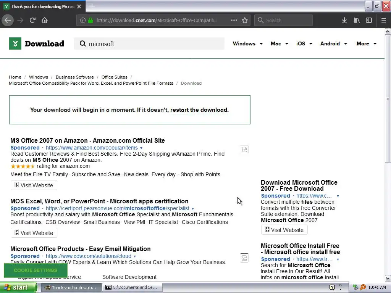Image resolution: width=391 pixels, height=293 pixels.
Task: Open 'Microsoft Office Products' ad title
Action: (80, 249)
